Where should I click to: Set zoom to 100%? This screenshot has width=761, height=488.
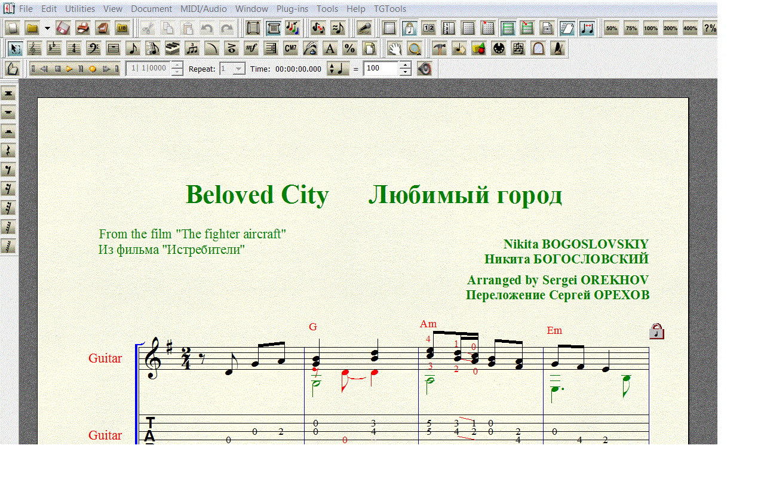pyautogui.click(x=651, y=28)
